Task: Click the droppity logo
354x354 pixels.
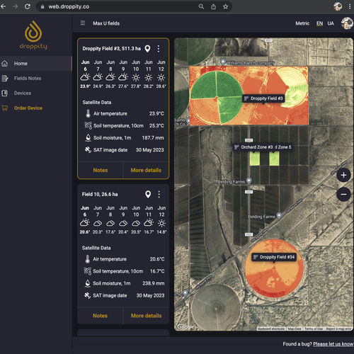Action: click(x=33, y=35)
